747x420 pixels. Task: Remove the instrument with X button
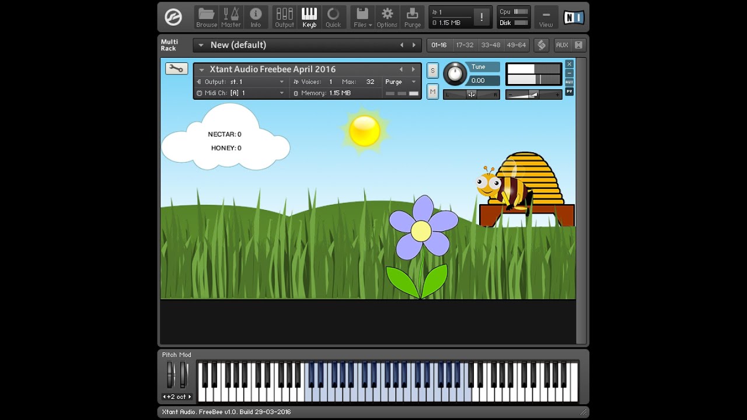(x=569, y=64)
